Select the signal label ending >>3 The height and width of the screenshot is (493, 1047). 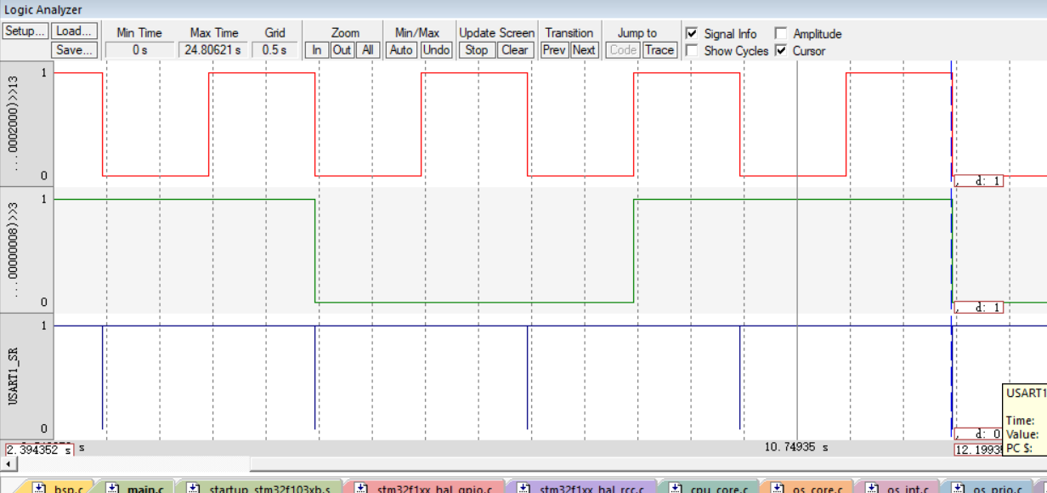pyautogui.click(x=12, y=251)
